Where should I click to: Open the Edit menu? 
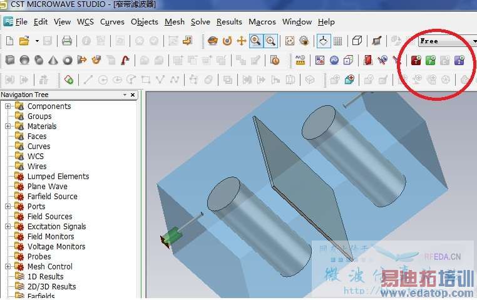[41, 22]
